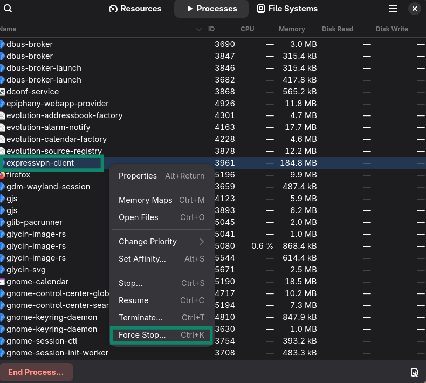Choose Properties in the context menu
This screenshot has width=426, height=383.
click(162, 176)
